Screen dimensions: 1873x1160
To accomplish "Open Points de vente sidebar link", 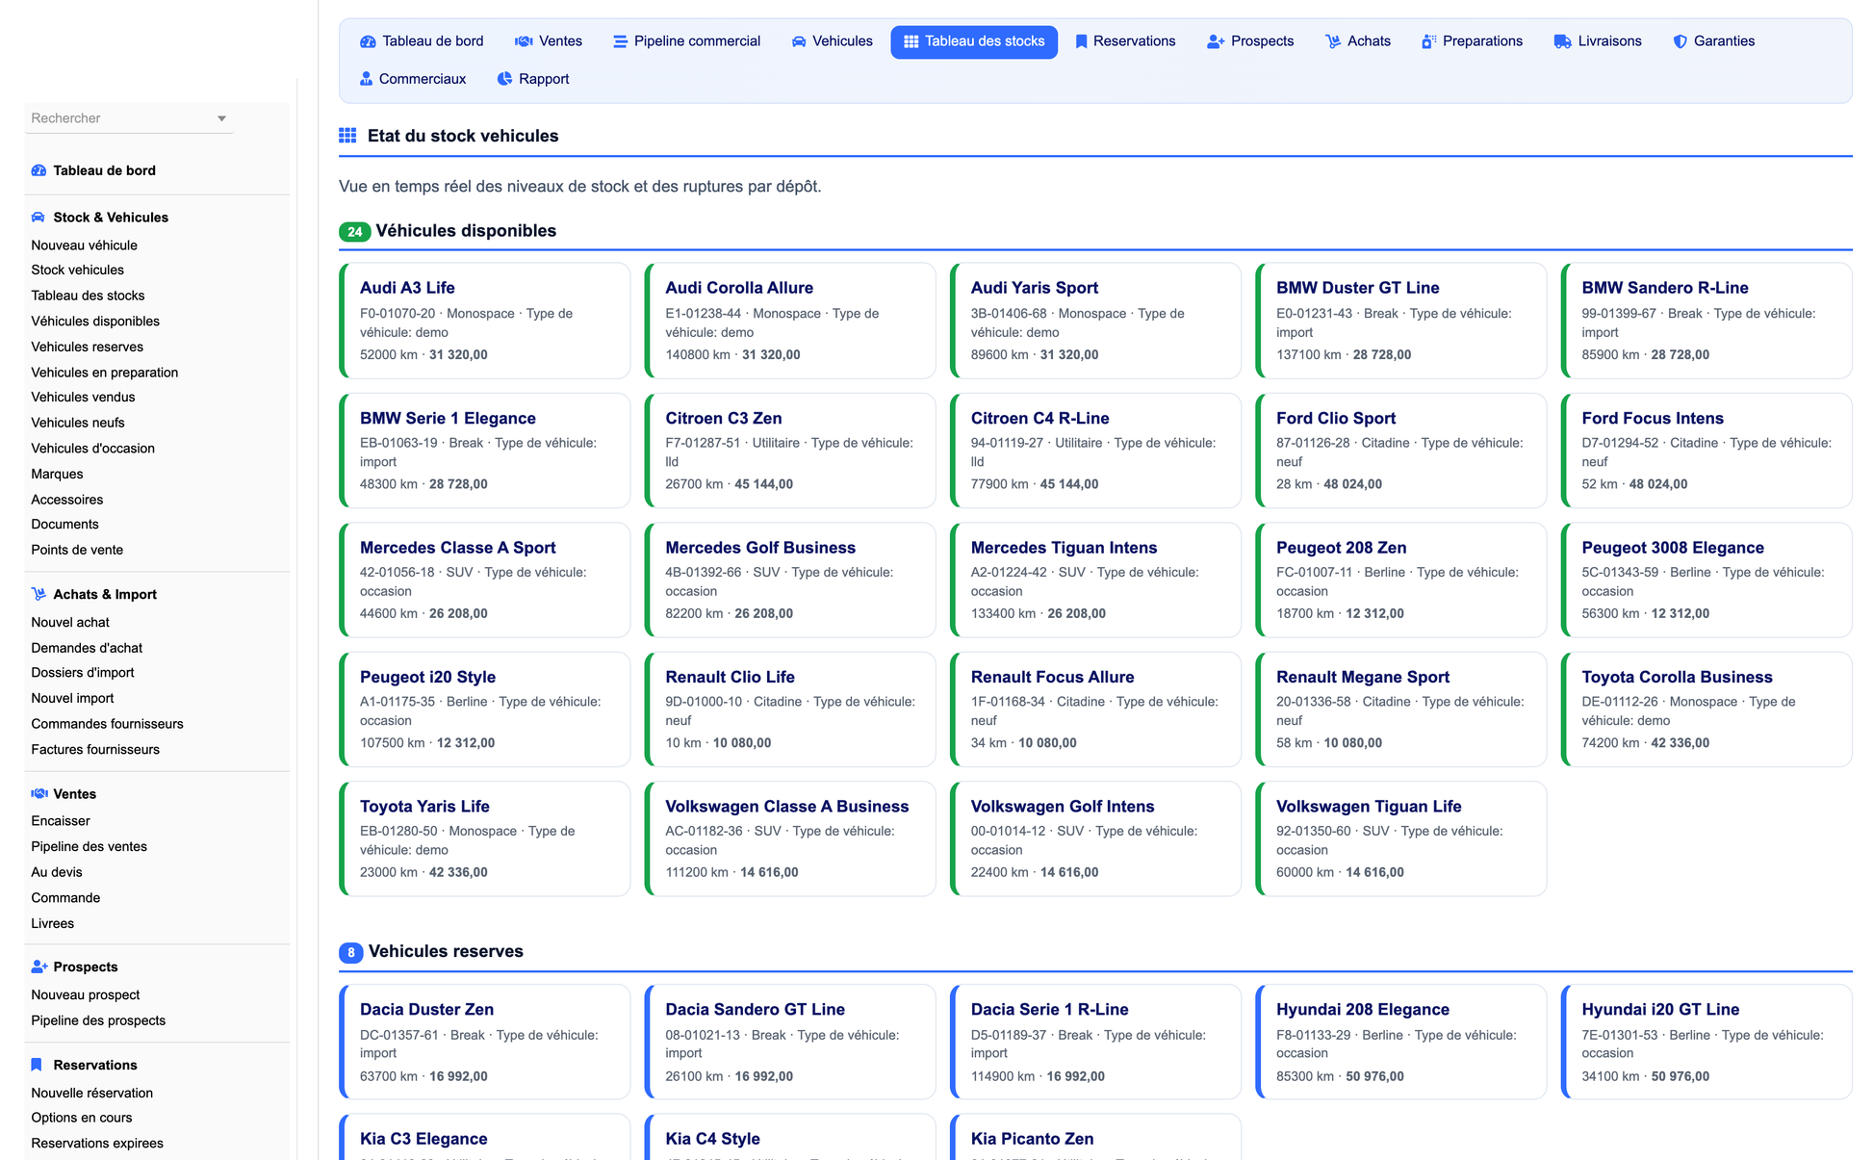I will point(77,551).
